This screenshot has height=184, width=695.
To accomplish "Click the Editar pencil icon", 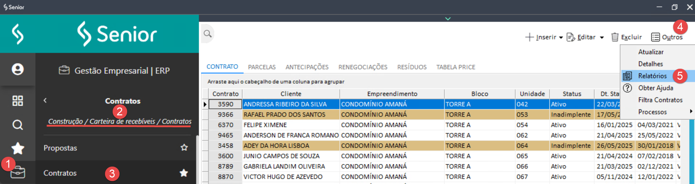I will click(571, 37).
